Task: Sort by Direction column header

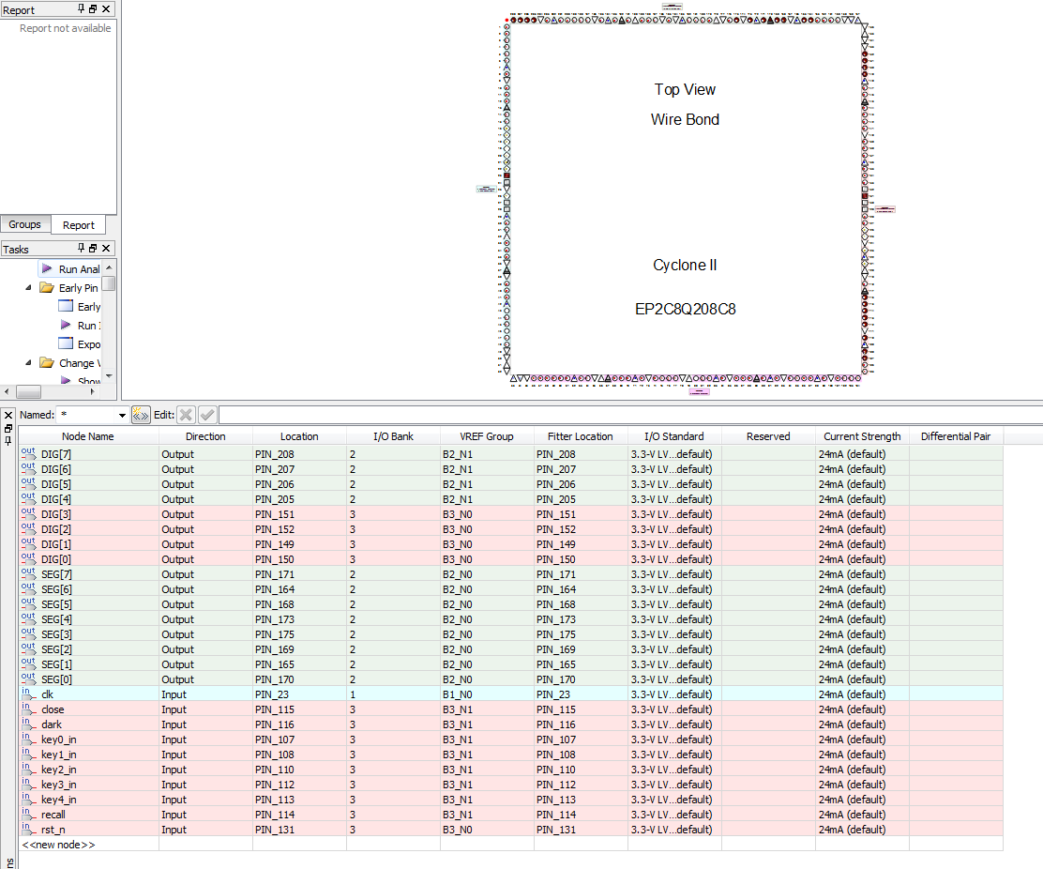Action: (205, 436)
